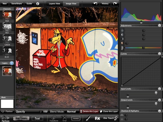This screenshot has width=163, height=122.
Task: Click the brightness slider handle
Action: click(x=144, y=30)
